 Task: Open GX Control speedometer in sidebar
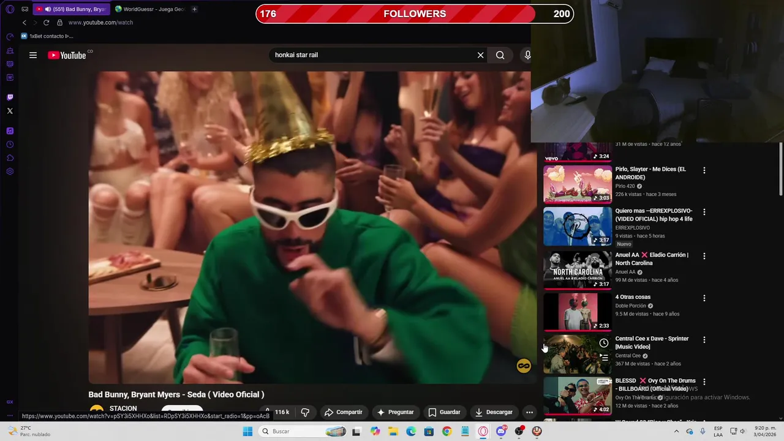click(x=10, y=37)
